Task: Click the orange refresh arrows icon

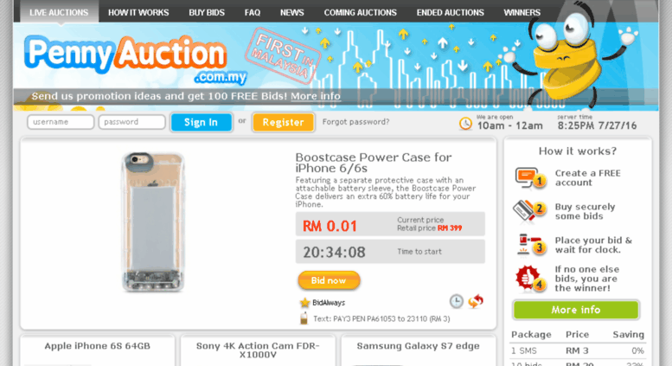Action: (476, 301)
